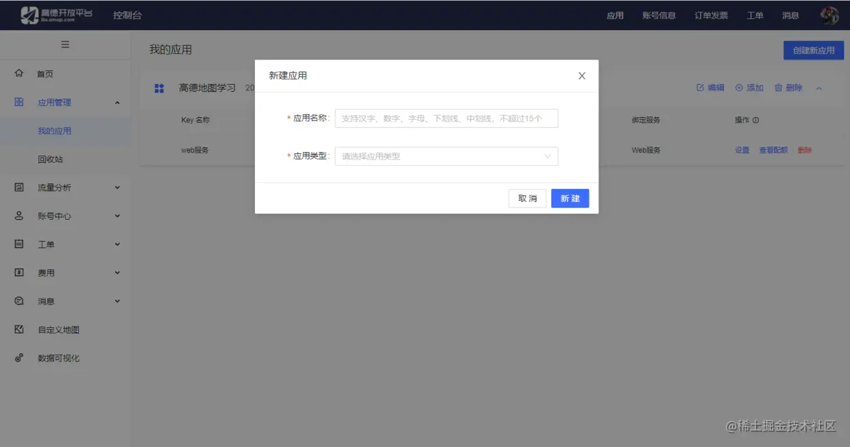Screen dimensions: 850x447
Task: Click the 流量分析 chart icon
Action: click(19, 187)
